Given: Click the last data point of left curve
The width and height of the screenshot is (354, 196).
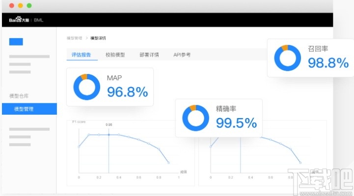Looking at the screenshot, I should [x=168, y=162].
